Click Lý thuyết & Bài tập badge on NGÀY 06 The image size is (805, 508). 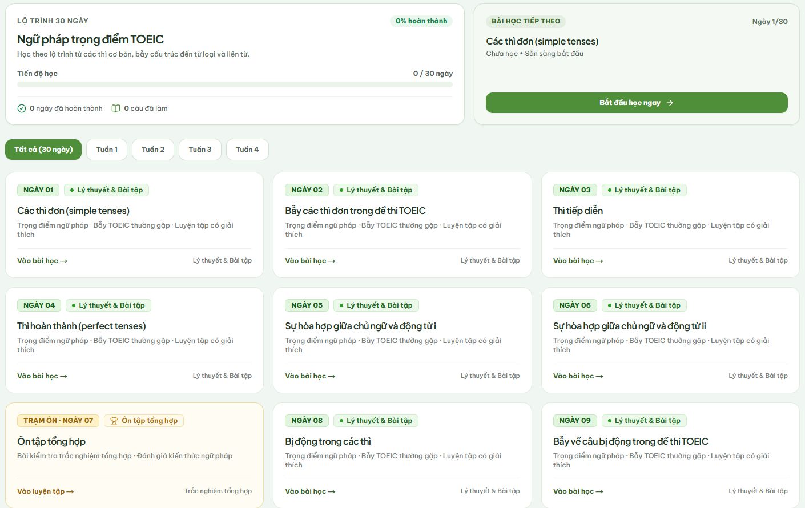pyautogui.click(x=644, y=305)
